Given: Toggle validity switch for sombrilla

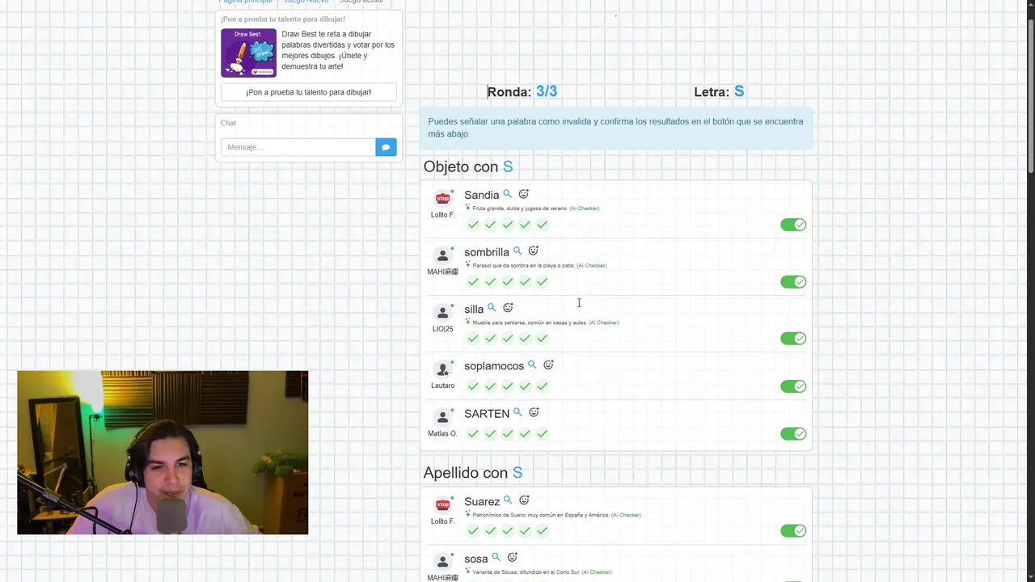Looking at the screenshot, I should coord(793,282).
